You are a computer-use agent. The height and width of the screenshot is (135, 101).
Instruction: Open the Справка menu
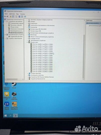[22, 14]
